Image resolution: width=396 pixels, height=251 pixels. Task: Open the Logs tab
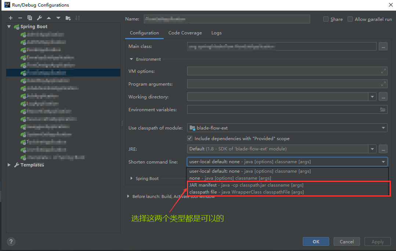(216, 33)
